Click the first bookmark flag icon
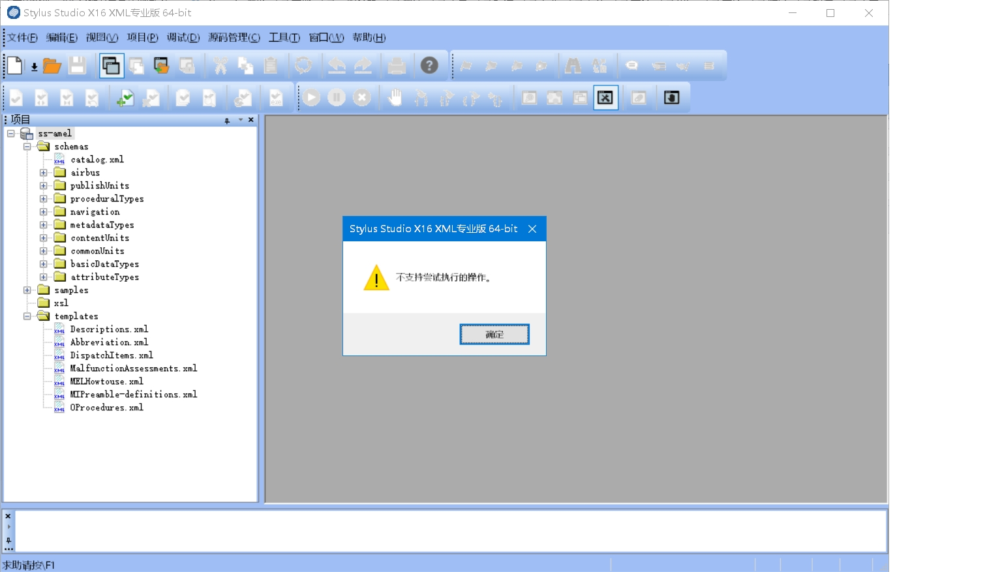This screenshot has height=572, width=1002. [466, 65]
